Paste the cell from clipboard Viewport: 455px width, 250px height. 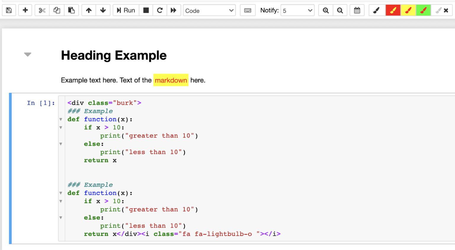coord(71,10)
